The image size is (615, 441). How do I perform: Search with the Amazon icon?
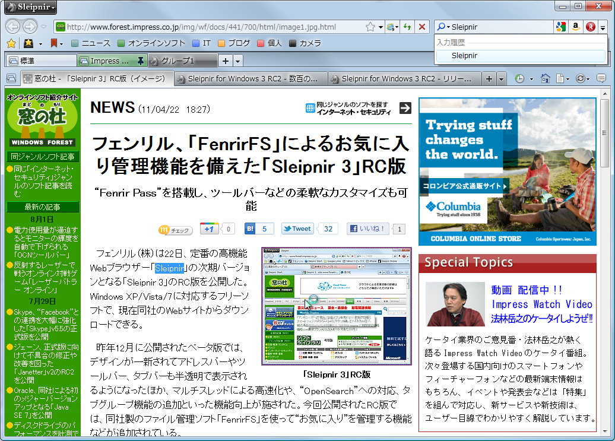(575, 27)
